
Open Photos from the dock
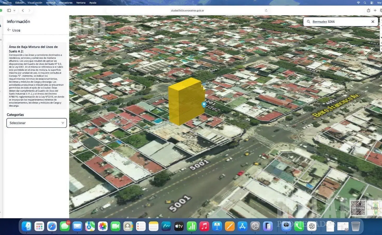(103, 226)
